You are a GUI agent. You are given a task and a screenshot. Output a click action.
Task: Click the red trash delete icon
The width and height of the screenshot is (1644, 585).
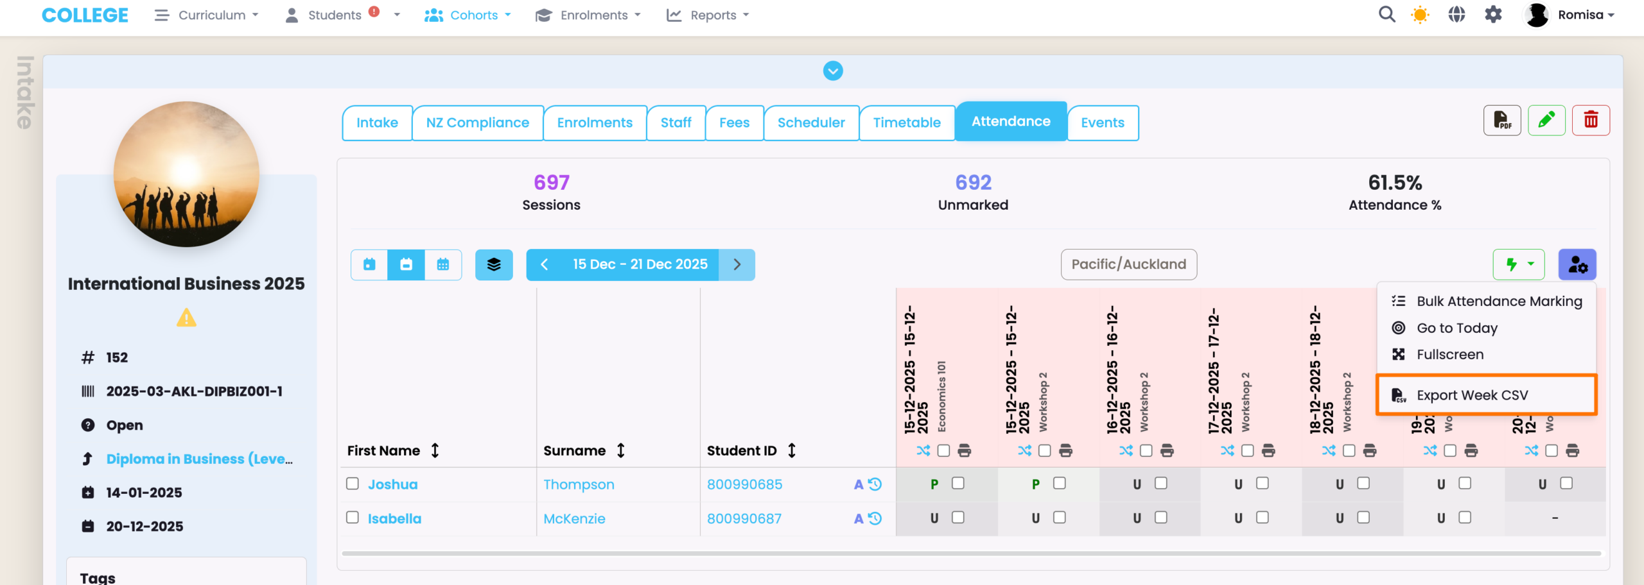(1590, 121)
